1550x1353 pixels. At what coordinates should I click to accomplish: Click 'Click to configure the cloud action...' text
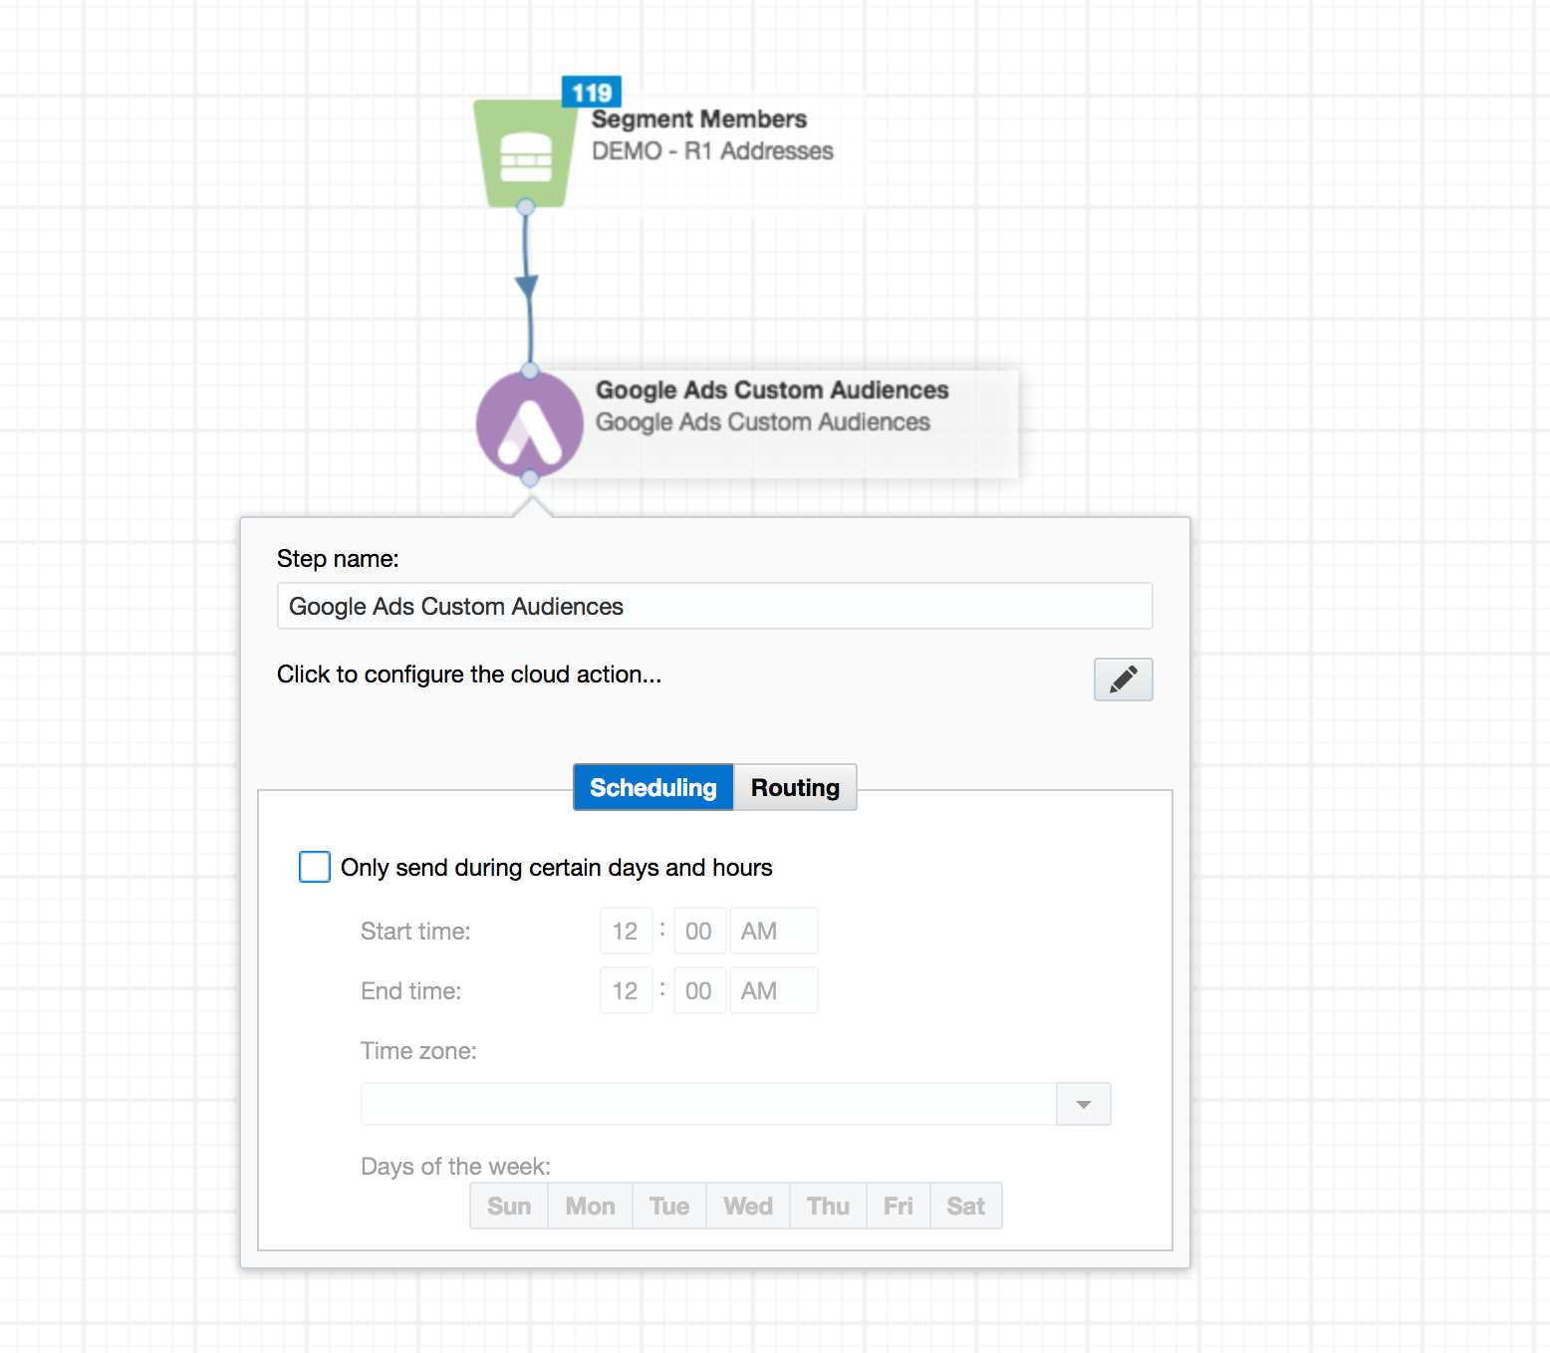click(469, 675)
